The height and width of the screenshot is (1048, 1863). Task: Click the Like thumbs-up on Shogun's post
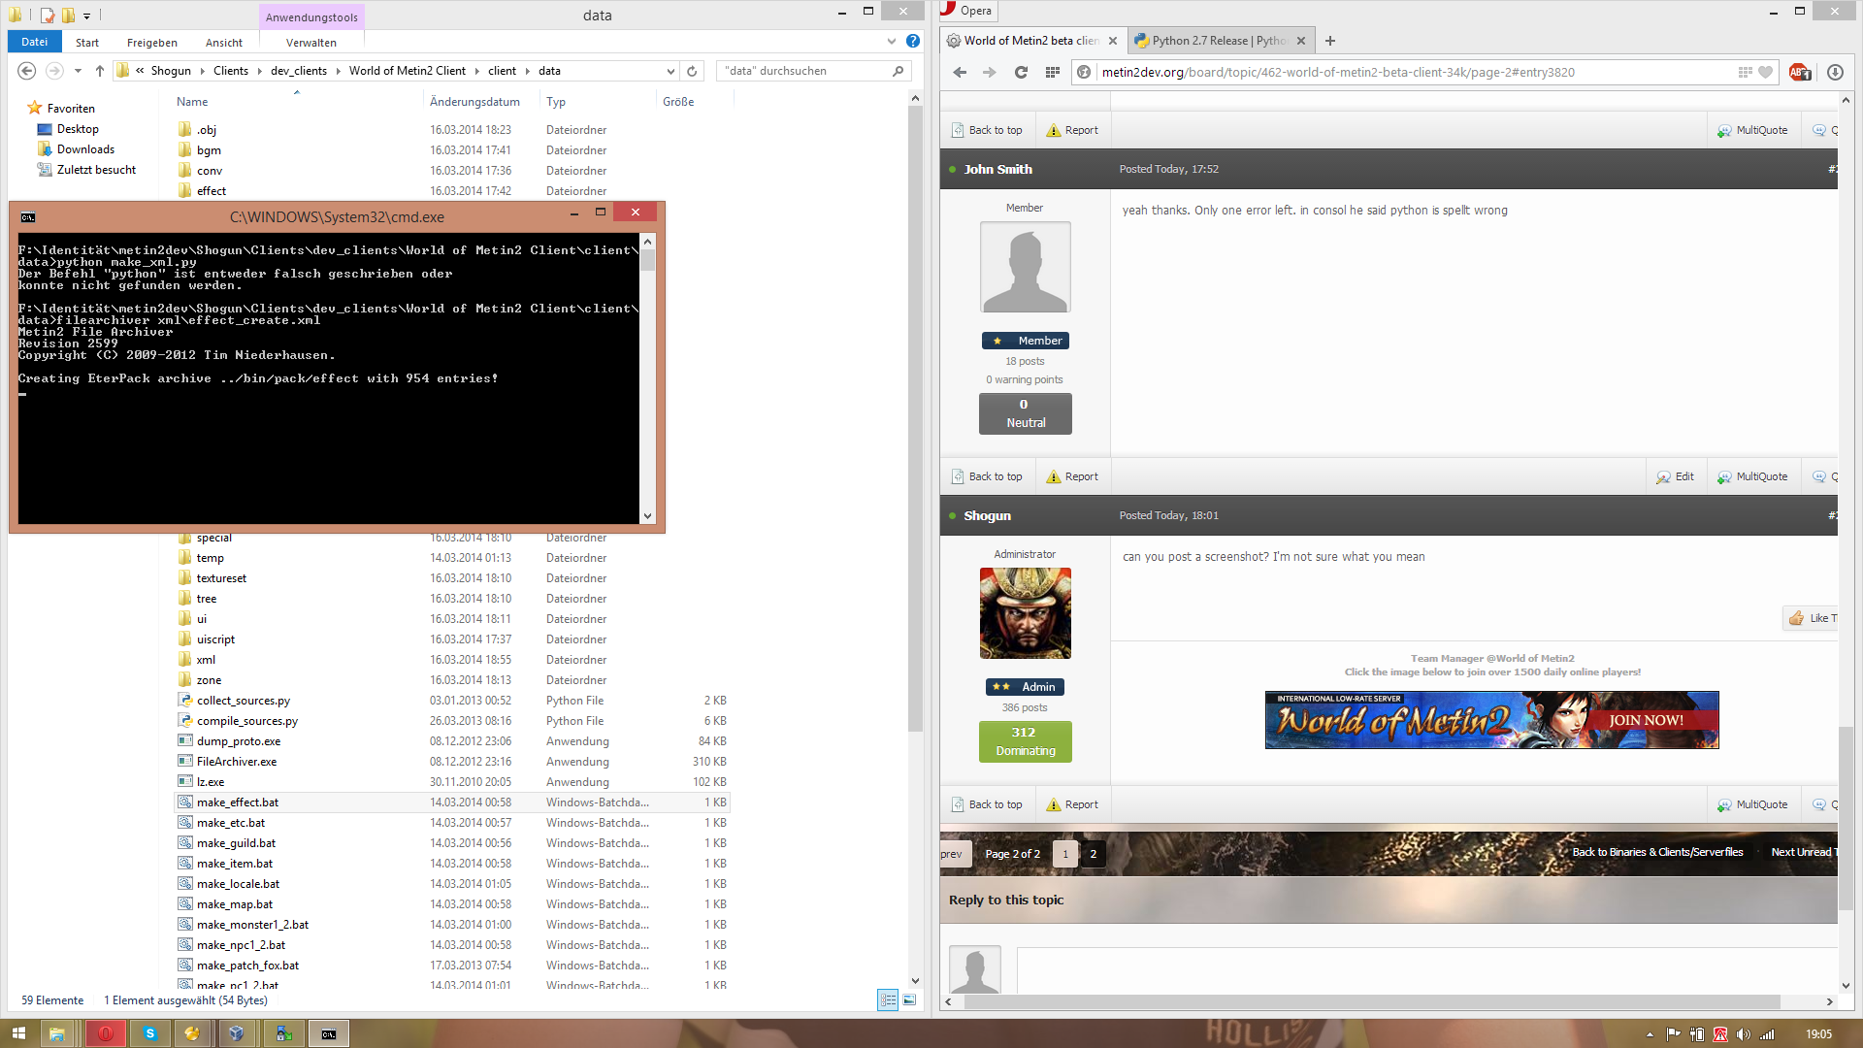click(x=1797, y=618)
